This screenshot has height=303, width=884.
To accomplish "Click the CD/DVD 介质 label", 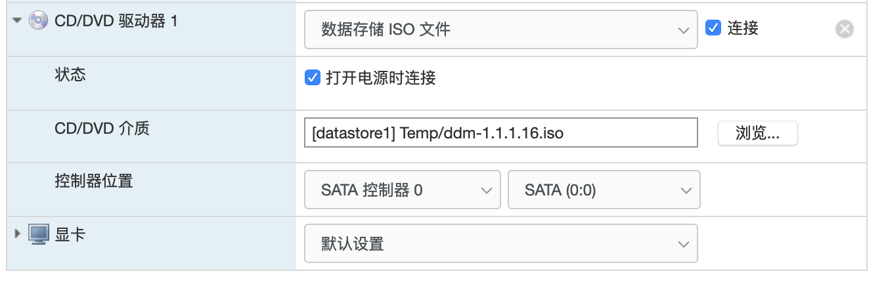I will pyautogui.click(x=102, y=128).
